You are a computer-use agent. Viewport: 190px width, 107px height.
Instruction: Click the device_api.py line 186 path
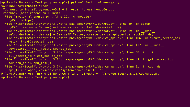(x=92, y=38)
